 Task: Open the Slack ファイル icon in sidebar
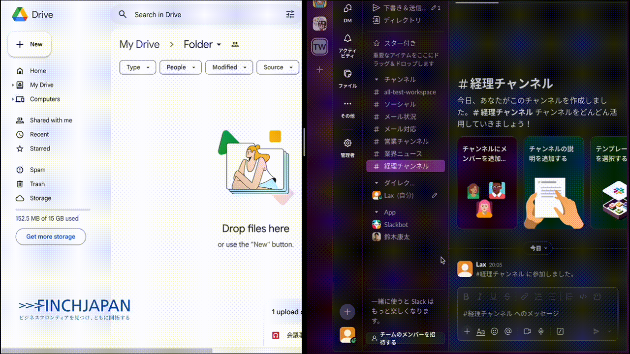pyautogui.click(x=347, y=74)
